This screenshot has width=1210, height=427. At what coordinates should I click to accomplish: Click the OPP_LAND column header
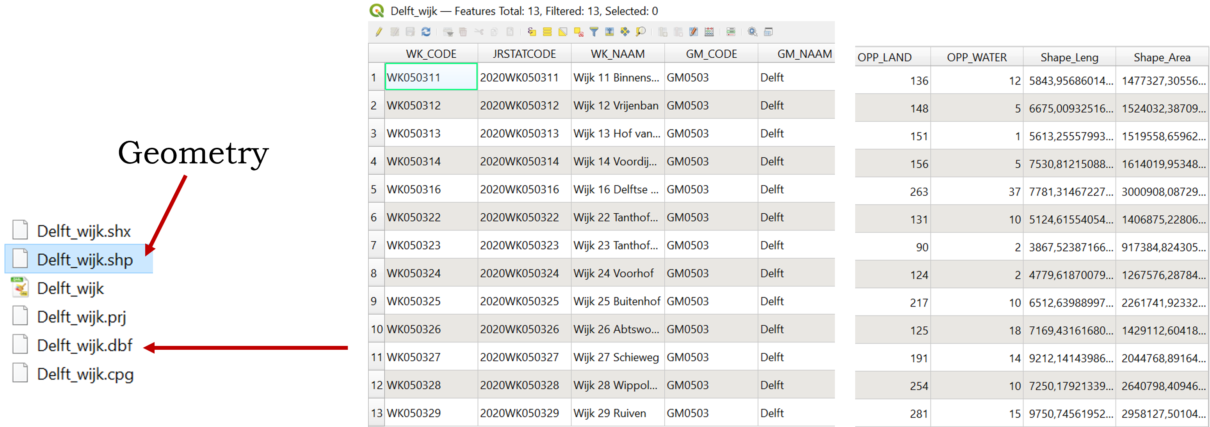892,57
